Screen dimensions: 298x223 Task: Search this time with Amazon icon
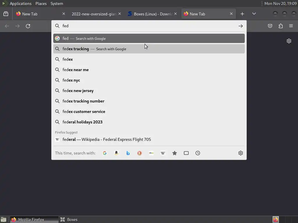click(116, 153)
